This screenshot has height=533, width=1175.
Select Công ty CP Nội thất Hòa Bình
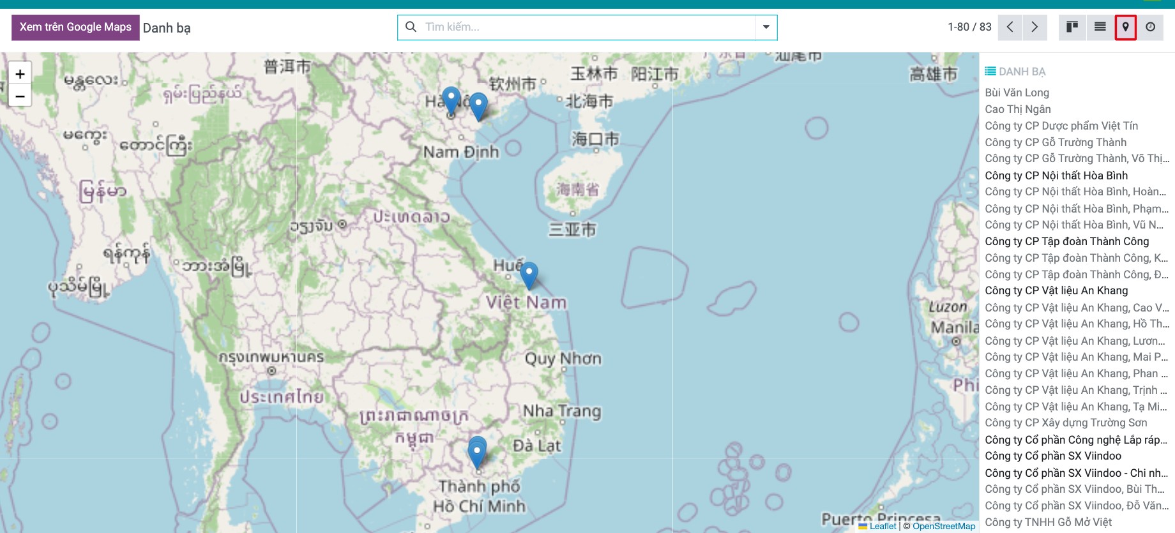(1056, 176)
